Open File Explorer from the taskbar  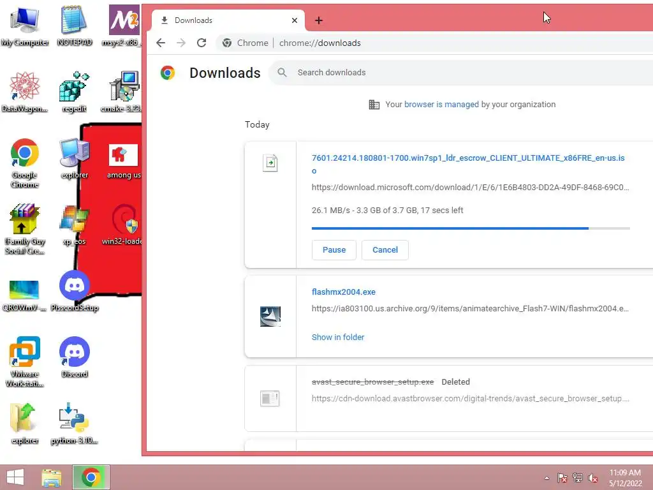[x=51, y=477]
